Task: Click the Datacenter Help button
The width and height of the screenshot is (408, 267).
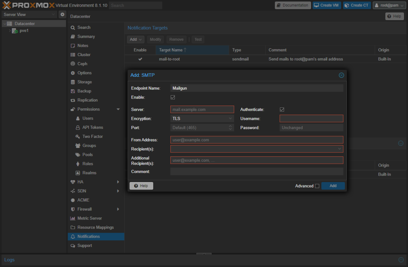Action: [394, 16]
